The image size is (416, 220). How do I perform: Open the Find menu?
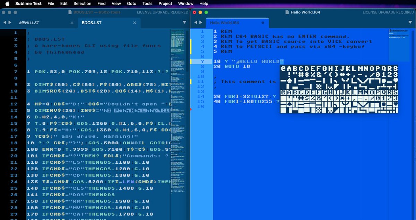[x=102, y=3]
